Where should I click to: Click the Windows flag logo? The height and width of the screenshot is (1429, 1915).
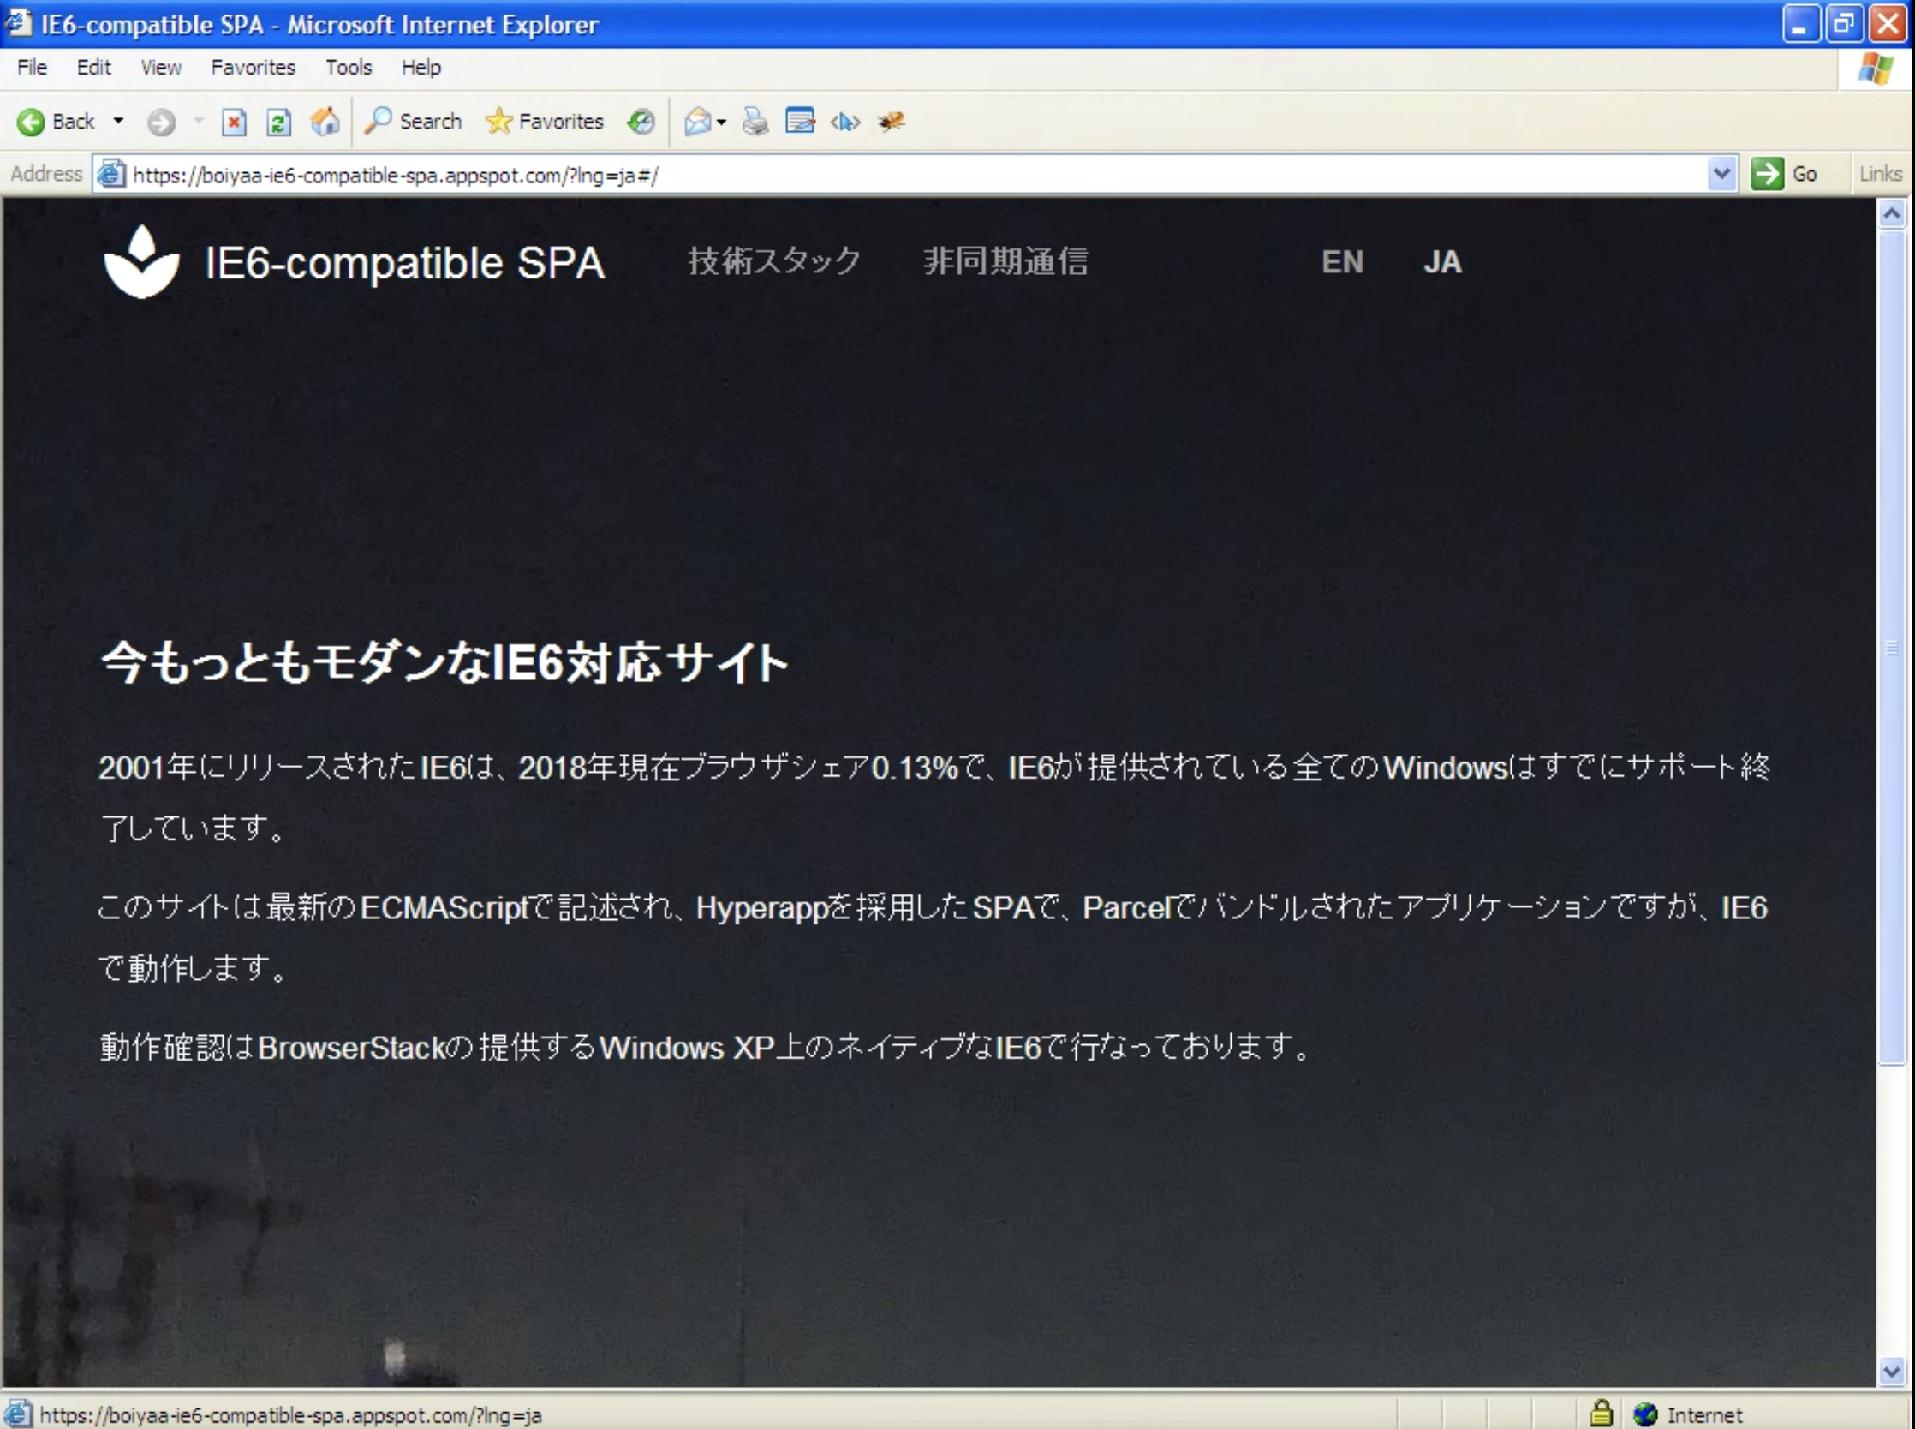[x=1876, y=69]
